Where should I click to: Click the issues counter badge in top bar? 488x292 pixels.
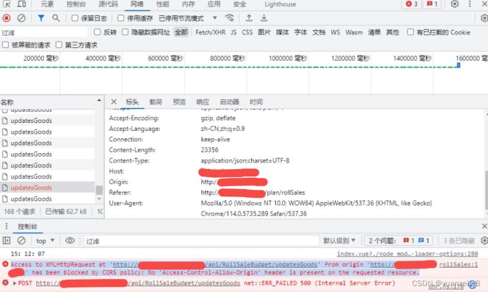pos(432,4)
